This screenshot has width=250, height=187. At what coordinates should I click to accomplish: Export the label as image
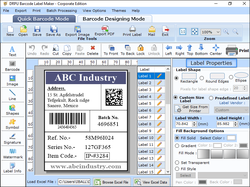coord(77,31)
